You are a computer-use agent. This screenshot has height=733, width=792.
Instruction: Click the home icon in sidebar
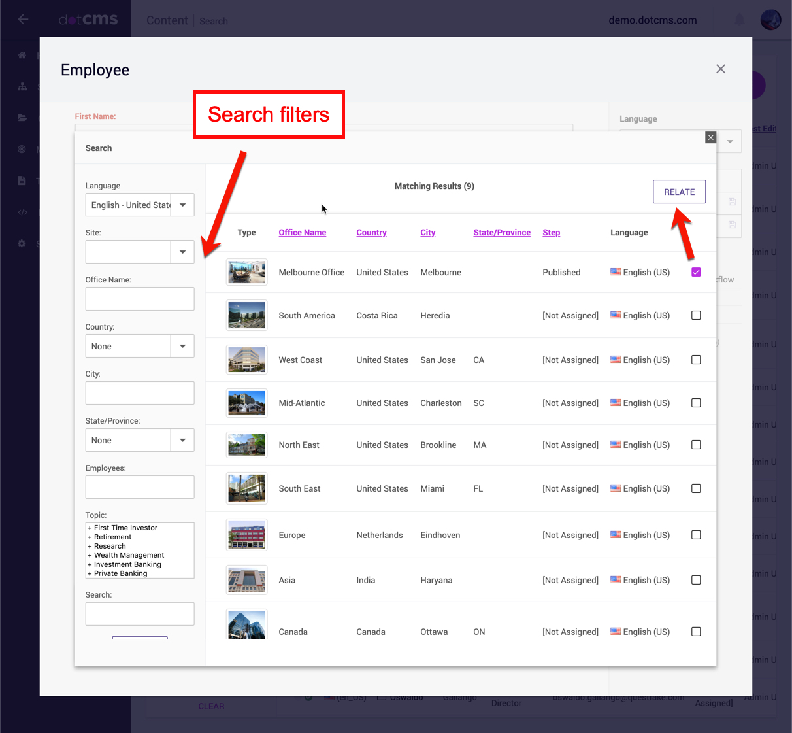tap(22, 55)
